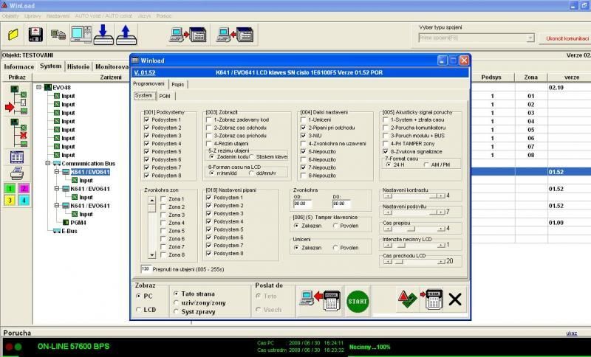Switch to the PGM tab
The image size is (591, 357).
click(x=164, y=95)
